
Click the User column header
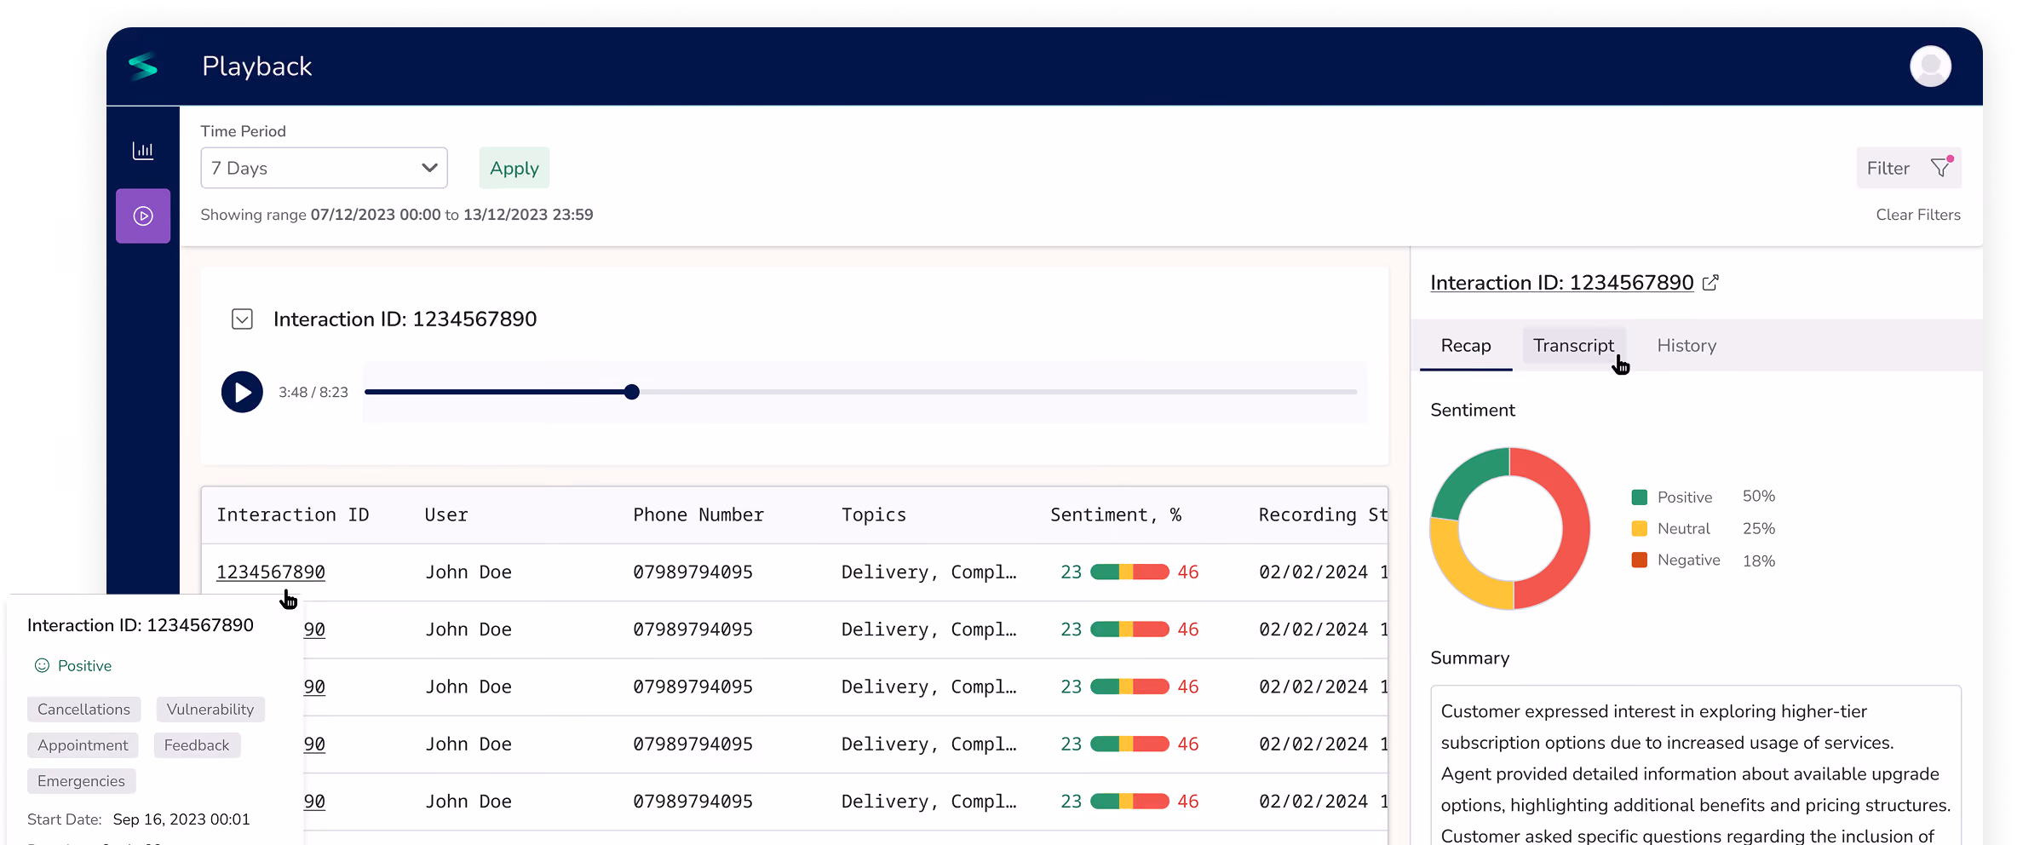coord(446,514)
